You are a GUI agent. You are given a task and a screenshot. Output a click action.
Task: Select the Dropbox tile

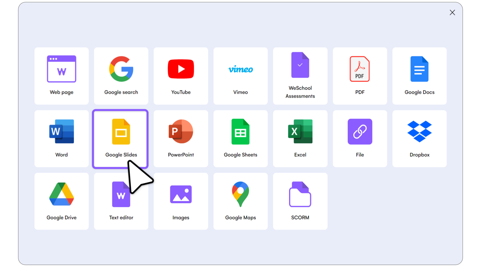[x=420, y=139]
